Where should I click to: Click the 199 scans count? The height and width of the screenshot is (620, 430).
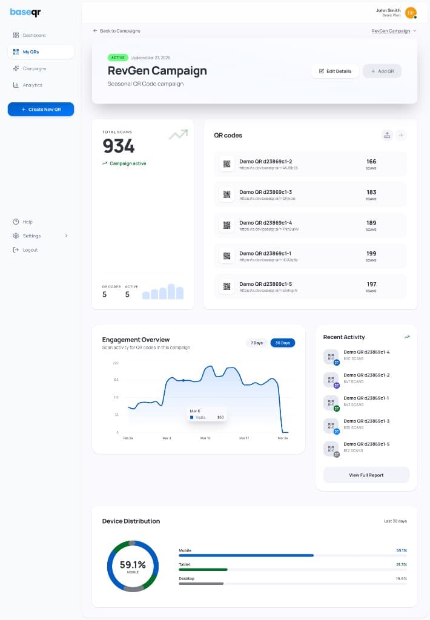[371, 254]
